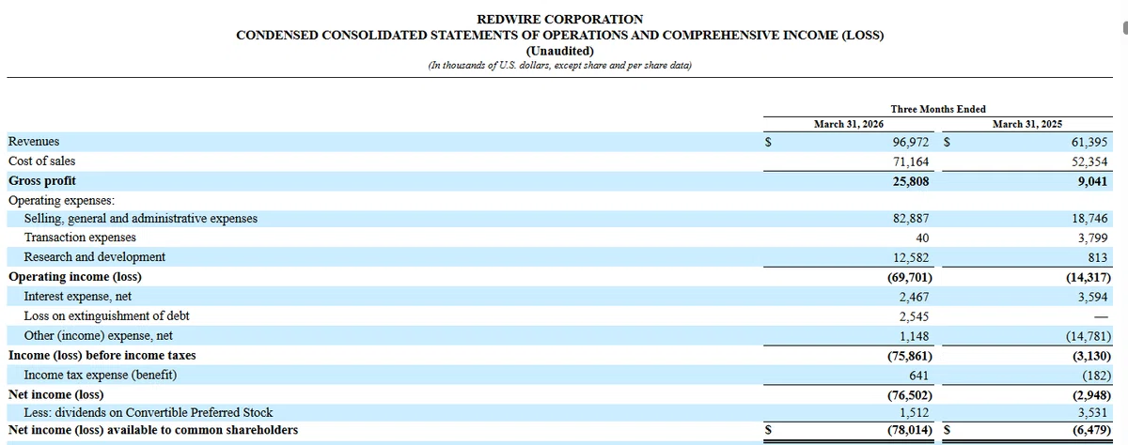
Task: Click SG&A value 18,746
Action: (1089, 219)
